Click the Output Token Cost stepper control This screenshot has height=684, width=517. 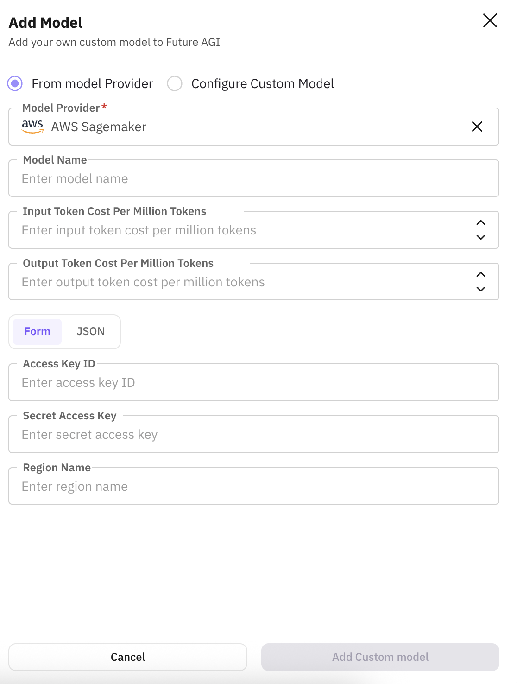coord(481,282)
